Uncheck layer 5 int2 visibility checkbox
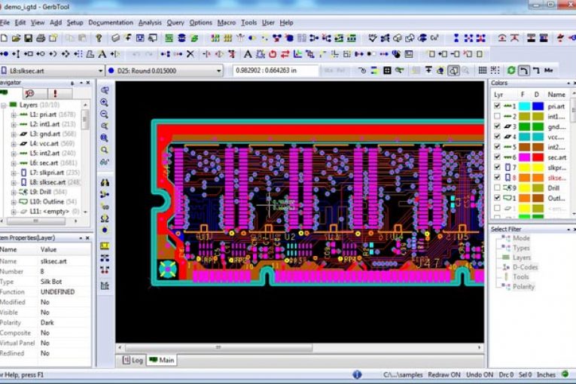Viewport: 576px width, 384px height. point(497,147)
